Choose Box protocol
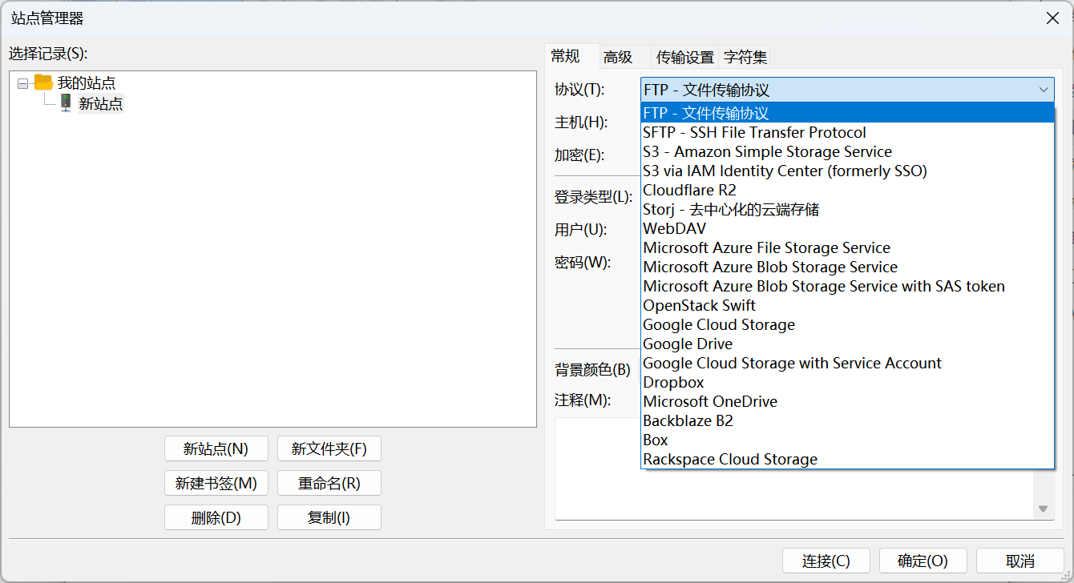Viewport: 1074px width, 583px height. (847, 440)
